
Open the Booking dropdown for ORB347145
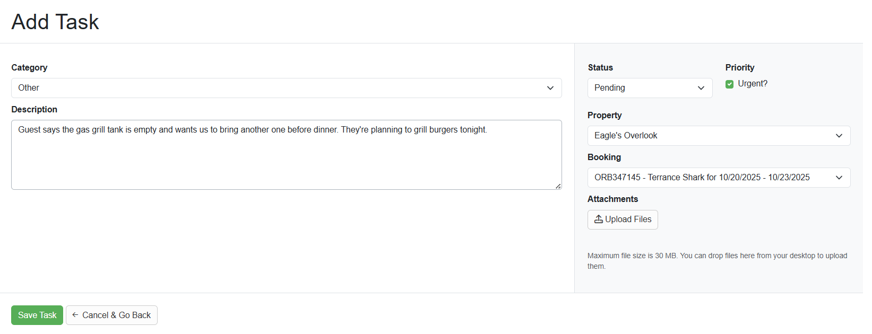[719, 177]
